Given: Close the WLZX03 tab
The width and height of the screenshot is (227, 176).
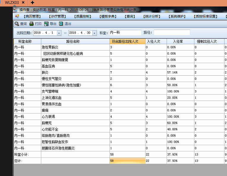Looking at the screenshot, I should point(23,2).
